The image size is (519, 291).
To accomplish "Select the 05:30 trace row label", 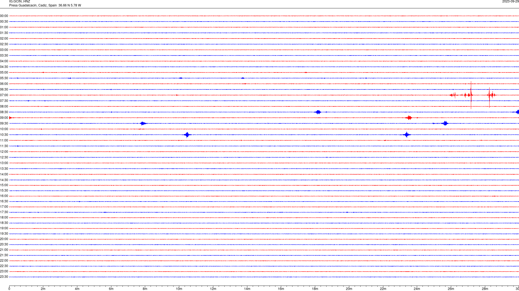I will click(4, 78).
